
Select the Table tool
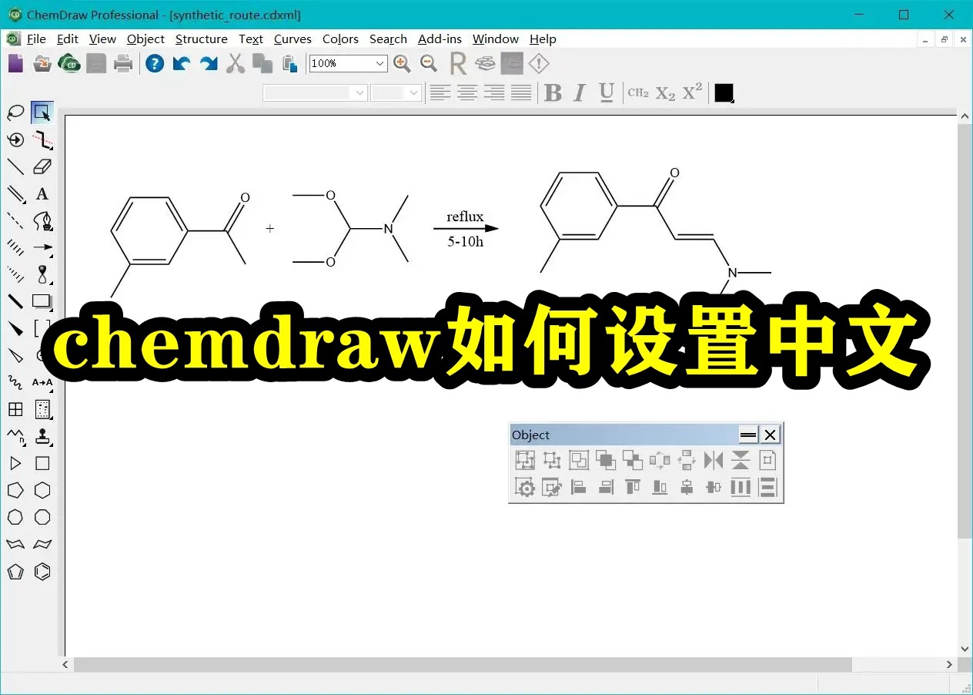15,409
